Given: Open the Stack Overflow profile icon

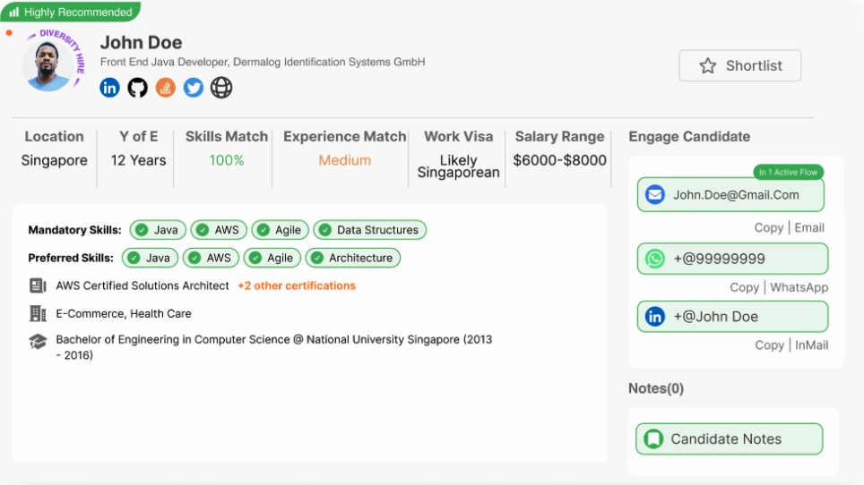Looking at the screenshot, I should click(165, 88).
